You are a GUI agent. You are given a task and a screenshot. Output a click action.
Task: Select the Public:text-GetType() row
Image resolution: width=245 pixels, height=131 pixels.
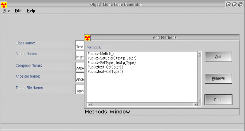(x=142, y=72)
